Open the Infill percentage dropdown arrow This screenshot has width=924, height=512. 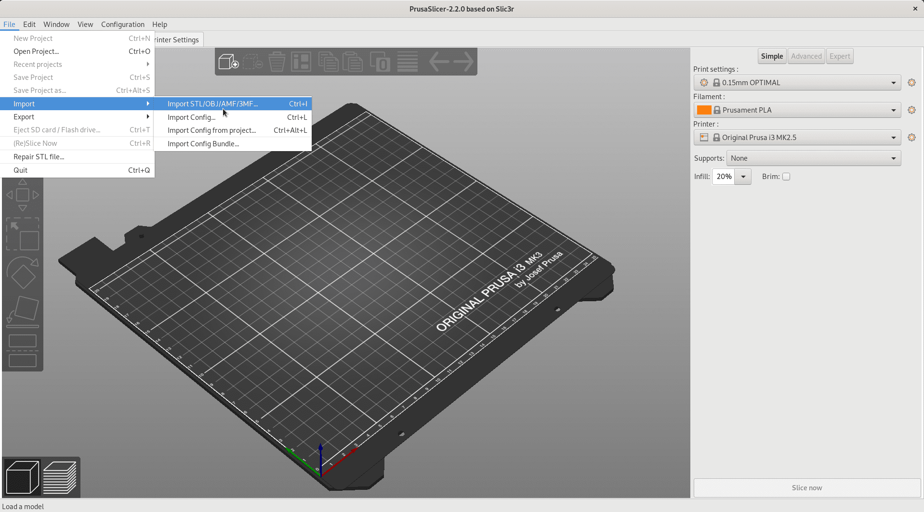tap(743, 177)
